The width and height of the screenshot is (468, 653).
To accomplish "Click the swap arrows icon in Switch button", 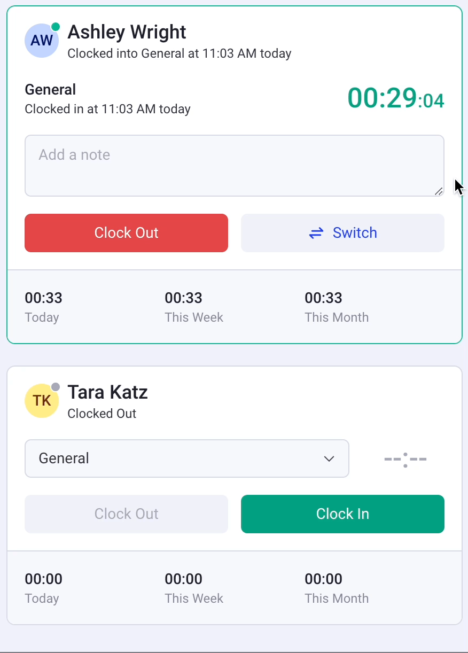I will pyautogui.click(x=316, y=233).
